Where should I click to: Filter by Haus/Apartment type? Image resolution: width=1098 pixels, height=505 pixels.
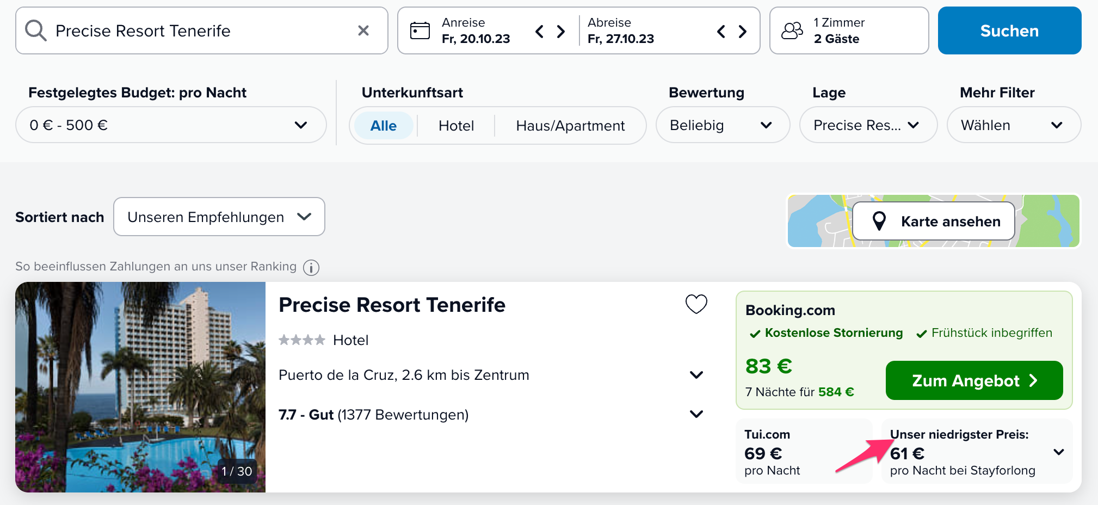click(x=570, y=126)
